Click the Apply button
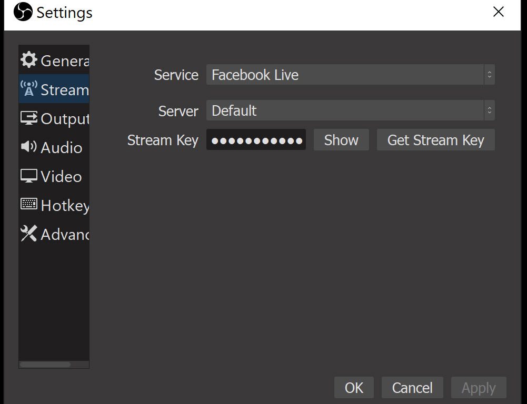 point(479,388)
